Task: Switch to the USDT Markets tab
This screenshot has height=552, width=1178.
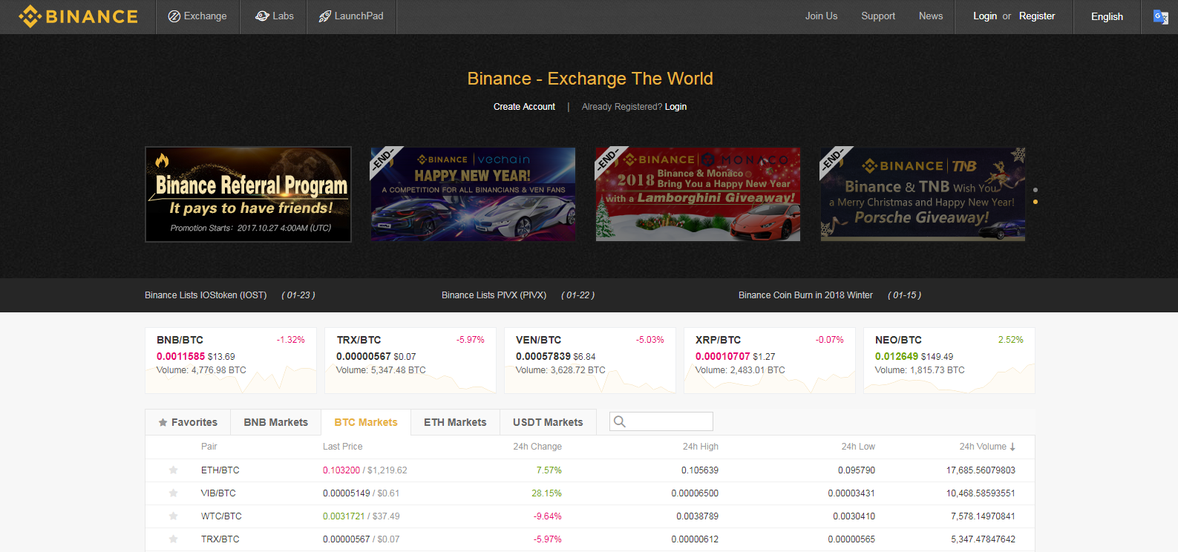Action: [548, 422]
